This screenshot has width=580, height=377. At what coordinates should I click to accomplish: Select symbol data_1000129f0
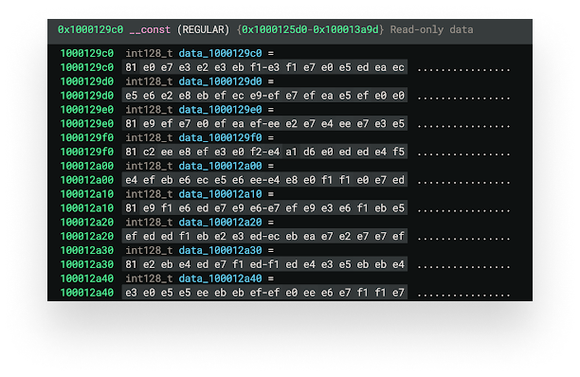[x=221, y=137]
